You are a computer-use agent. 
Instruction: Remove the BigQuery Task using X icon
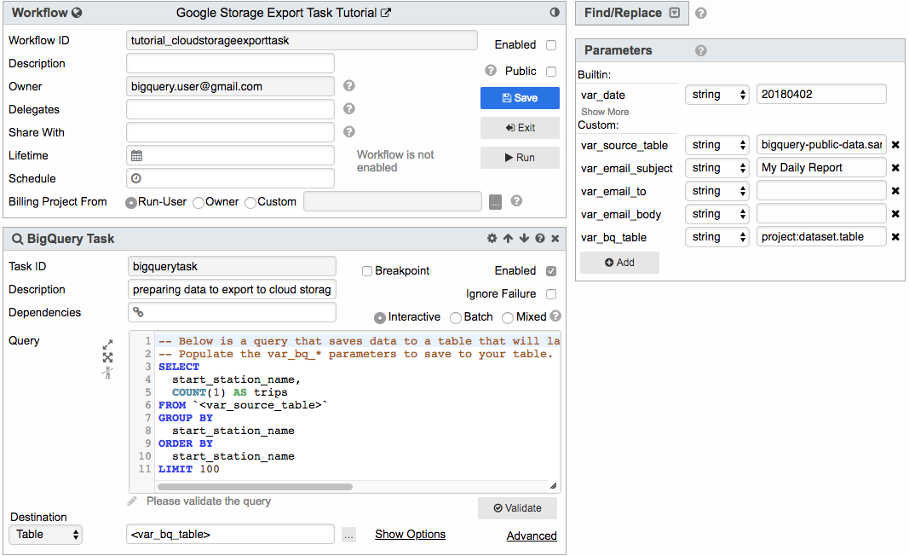pyautogui.click(x=555, y=239)
